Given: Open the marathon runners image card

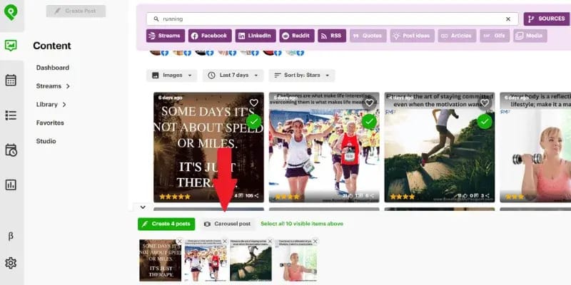Looking at the screenshot, I should coord(324,147).
